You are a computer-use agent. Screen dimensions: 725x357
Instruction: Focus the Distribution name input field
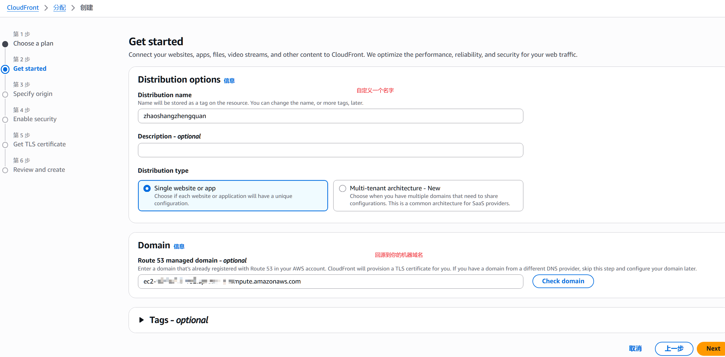(x=330, y=116)
